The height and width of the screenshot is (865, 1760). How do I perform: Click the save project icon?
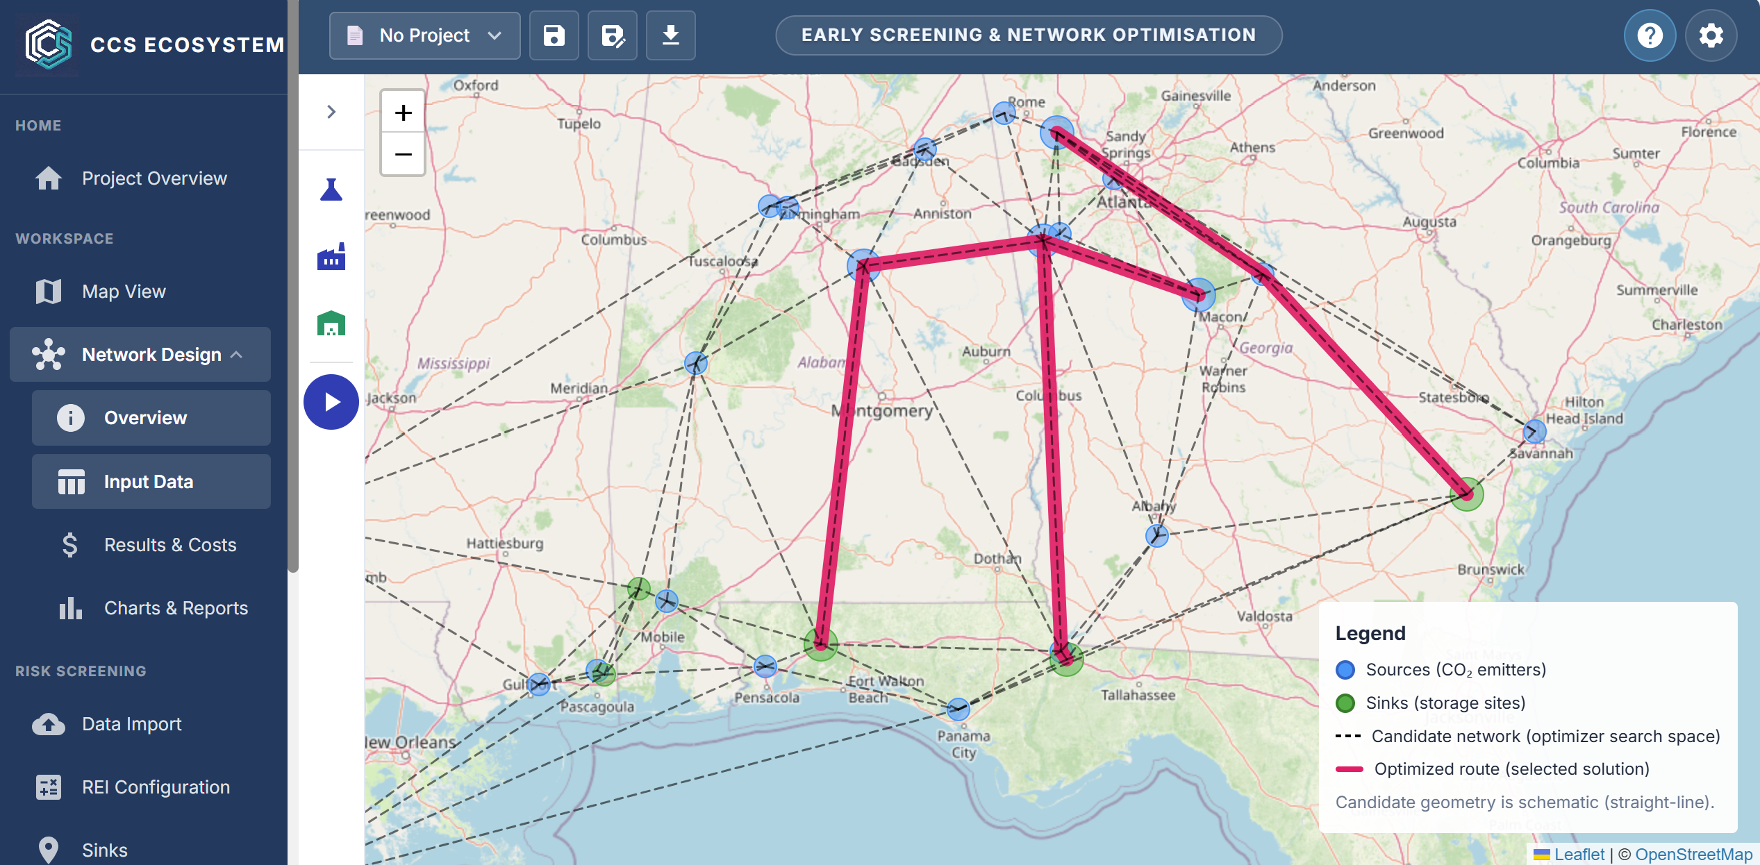pos(554,35)
